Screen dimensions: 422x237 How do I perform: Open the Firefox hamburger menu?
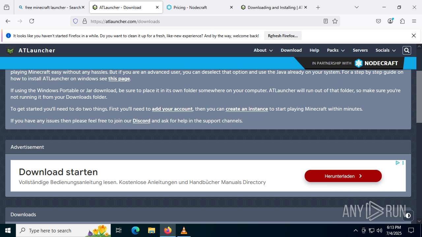[414, 21]
